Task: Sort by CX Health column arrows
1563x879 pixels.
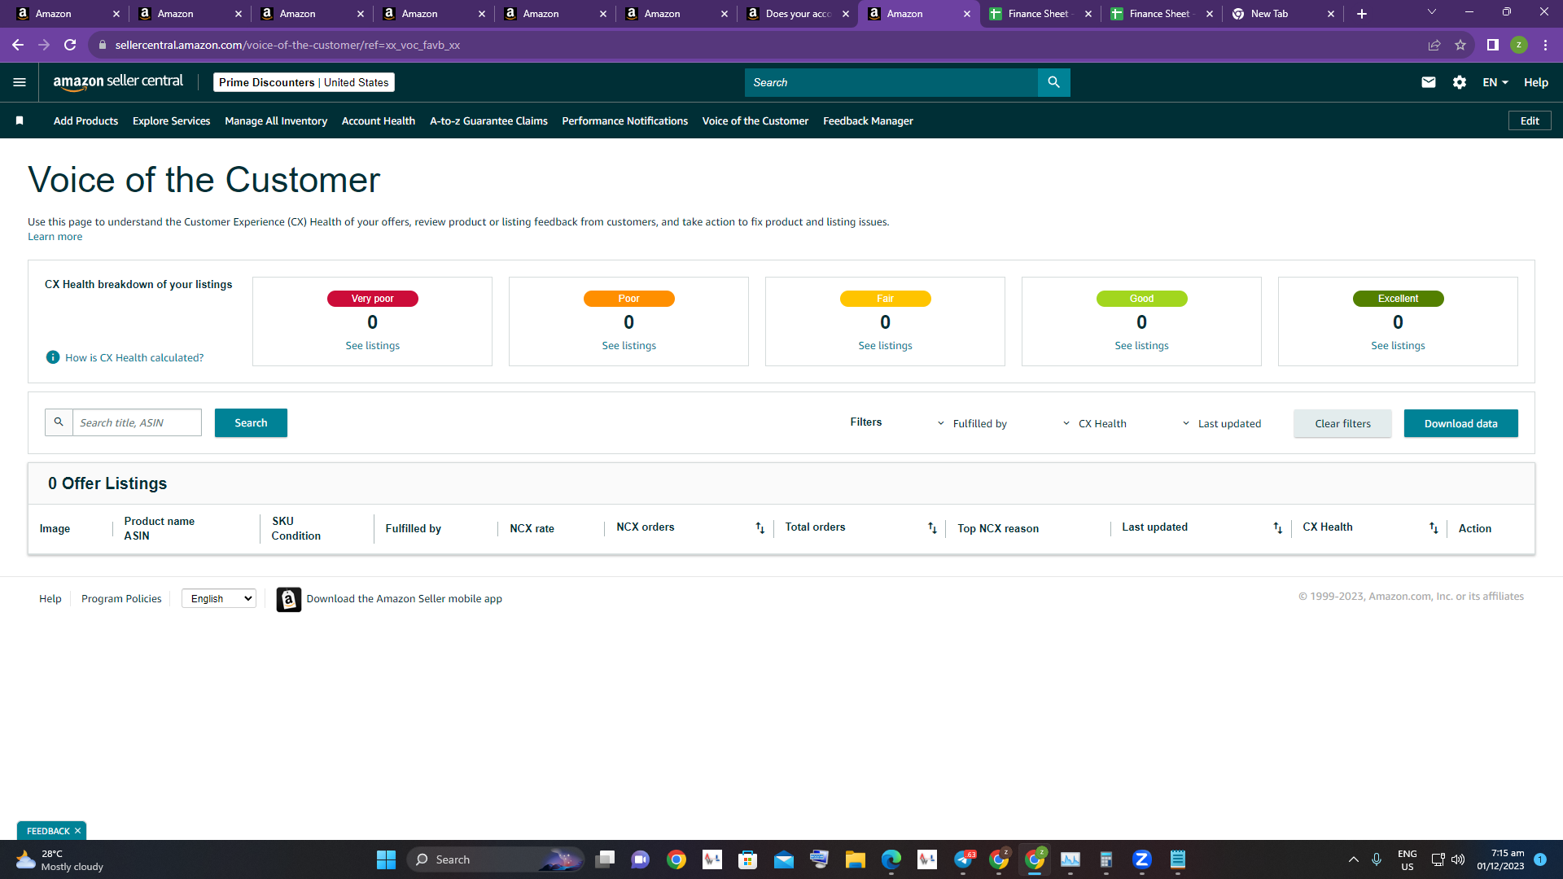Action: 1434,528
